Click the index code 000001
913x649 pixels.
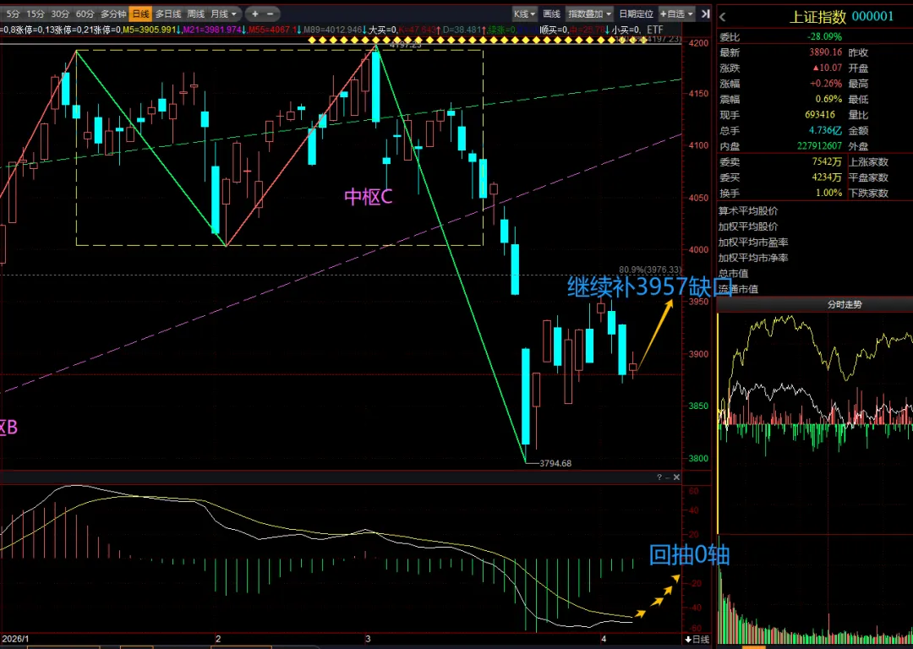(x=872, y=16)
